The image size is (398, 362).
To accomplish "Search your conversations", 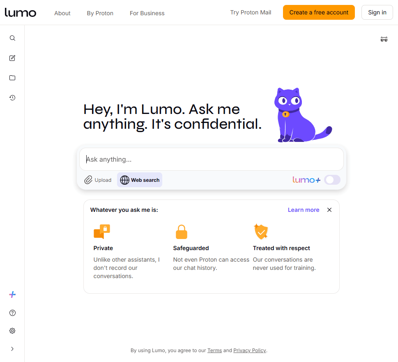I will pyautogui.click(x=12, y=38).
